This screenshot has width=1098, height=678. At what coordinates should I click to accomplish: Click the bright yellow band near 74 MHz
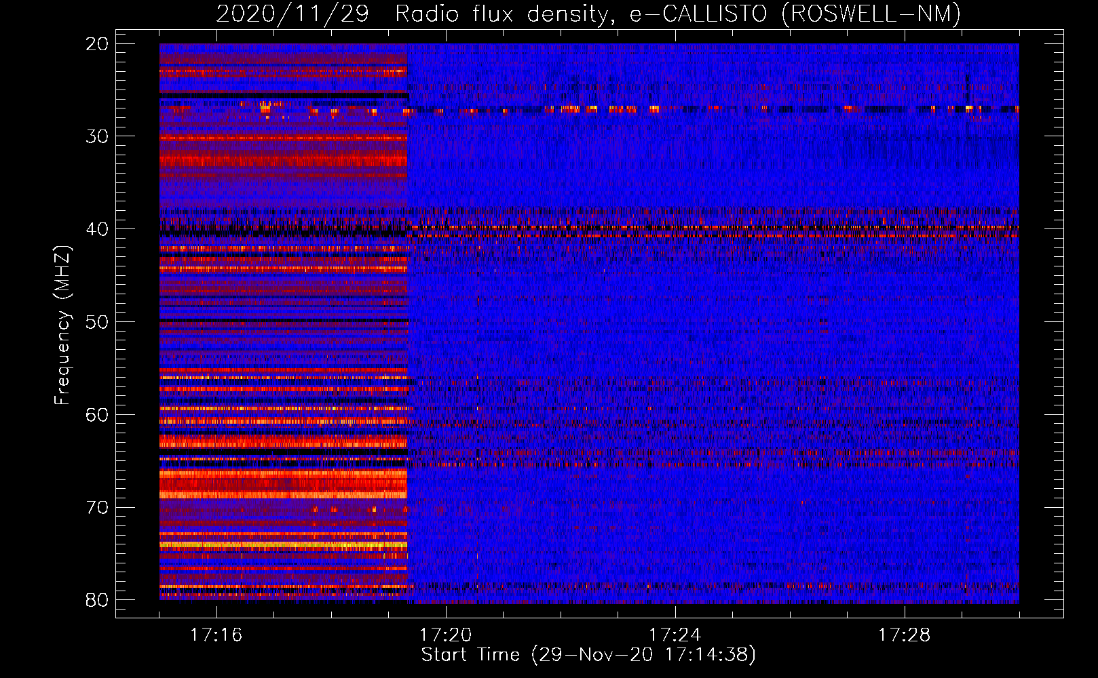[283, 544]
